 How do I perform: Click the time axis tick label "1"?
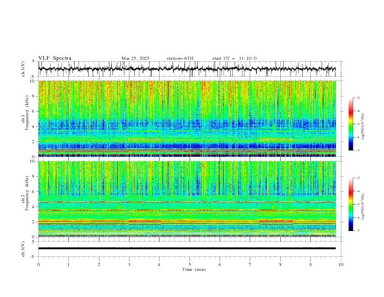pyautogui.click(x=68, y=264)
